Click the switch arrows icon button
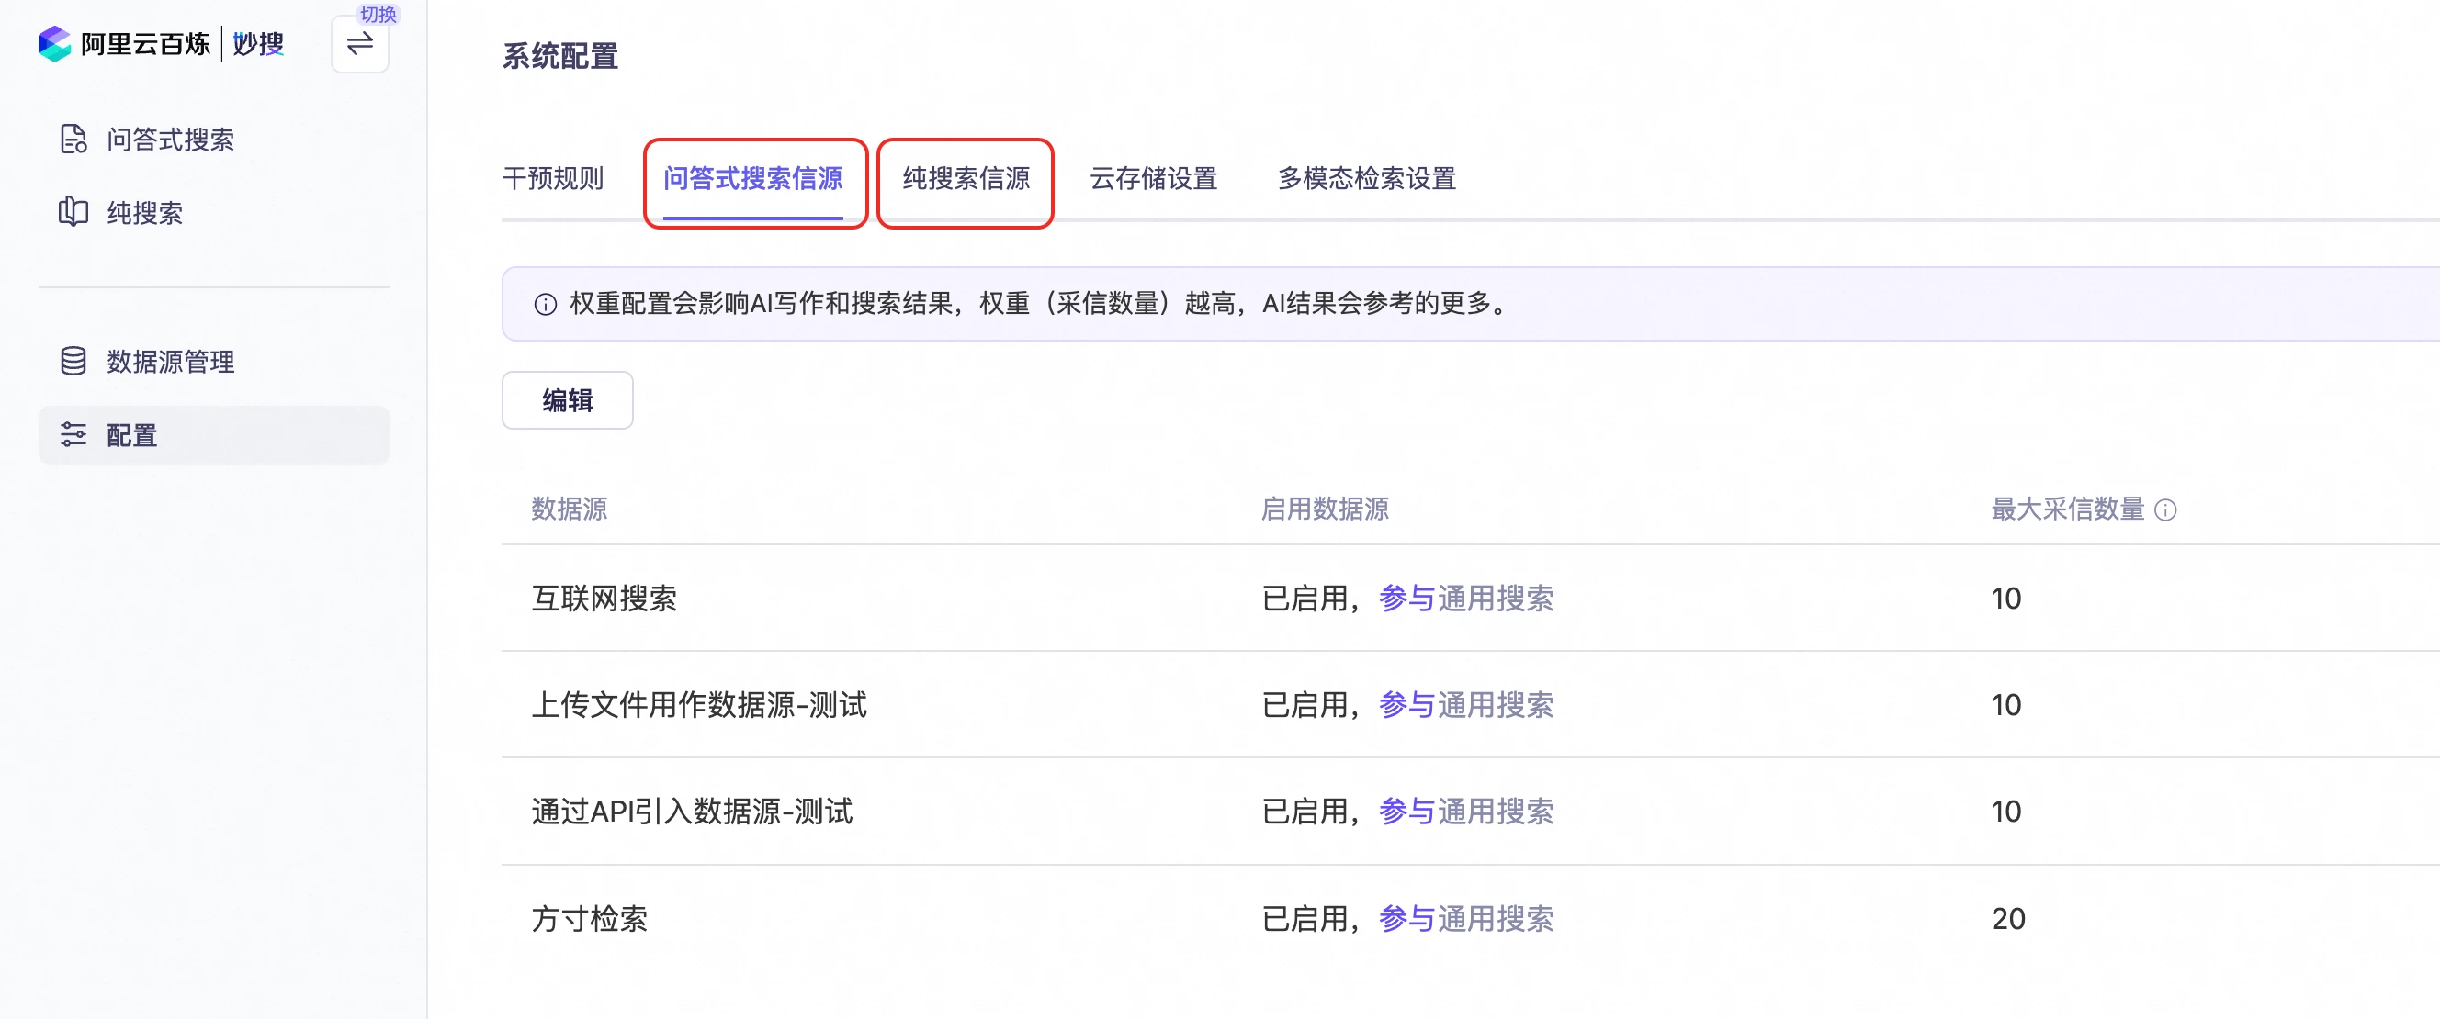 pyautogui.click(x=360, y=43)
